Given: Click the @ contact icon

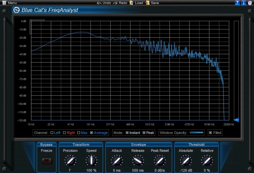Looking at the screenshot, I should pos(250,3).
